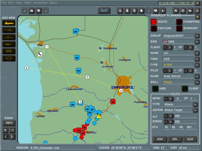Click waypoint 3 triangle marker on map
This screenshot has height=151, width=202.
tap(99, 116)
